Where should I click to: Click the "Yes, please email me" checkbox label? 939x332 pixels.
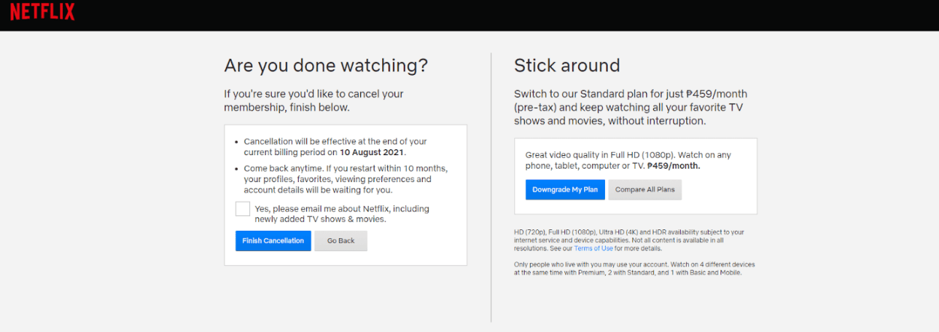pos(342,214)
